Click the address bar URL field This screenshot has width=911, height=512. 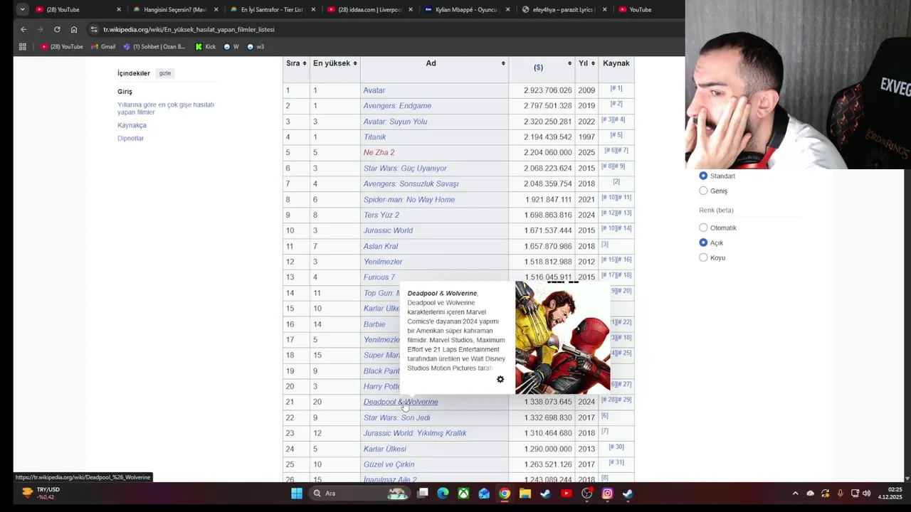(x=384, y=29)
